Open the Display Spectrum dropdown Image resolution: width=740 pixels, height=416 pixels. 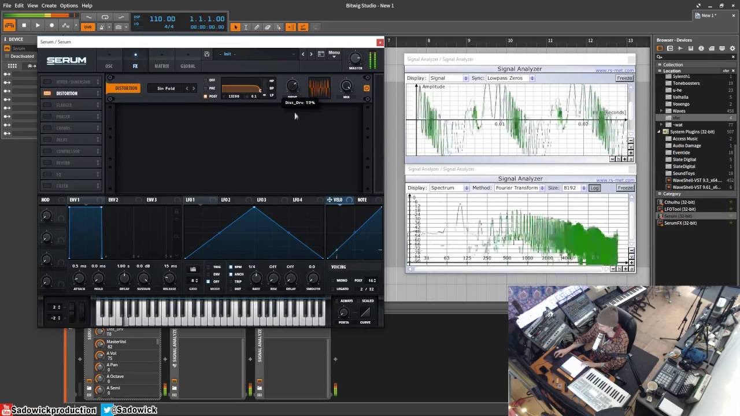[449, 188]
